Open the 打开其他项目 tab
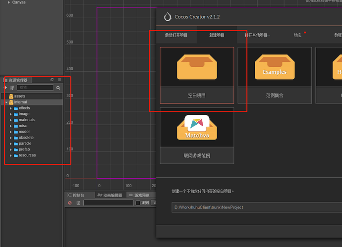This screenshot has height=247, width=342. 257,35
